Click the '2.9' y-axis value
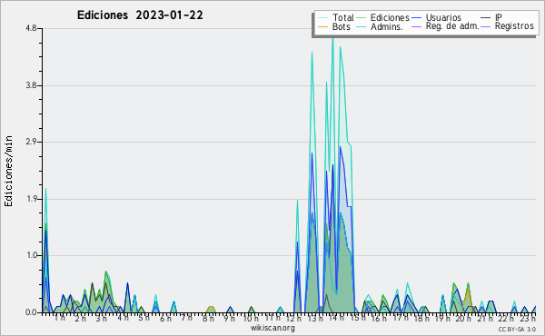 coord(31,142)
